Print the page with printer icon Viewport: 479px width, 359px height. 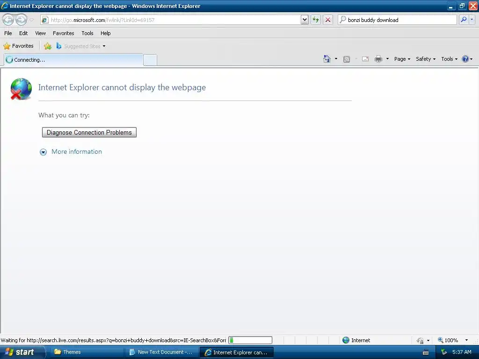coord(378,59)
